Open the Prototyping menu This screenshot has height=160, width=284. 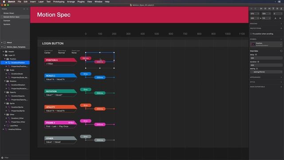coord(59,2)
